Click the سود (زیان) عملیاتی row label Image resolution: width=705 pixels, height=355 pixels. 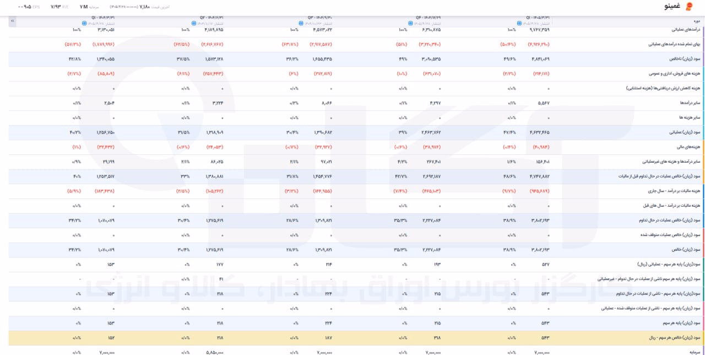[679, 132]
